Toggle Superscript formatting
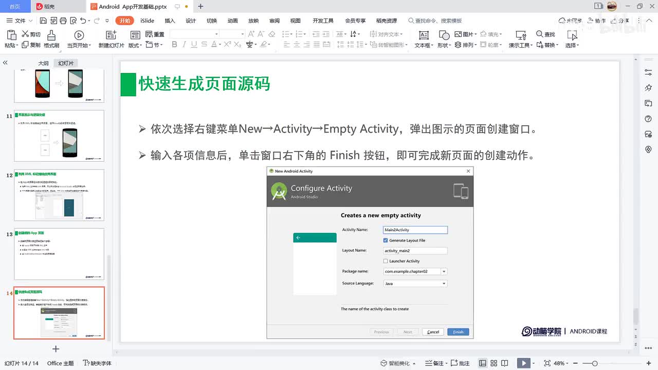The width and height of the screenshot is (658, 370). [227, 45]
